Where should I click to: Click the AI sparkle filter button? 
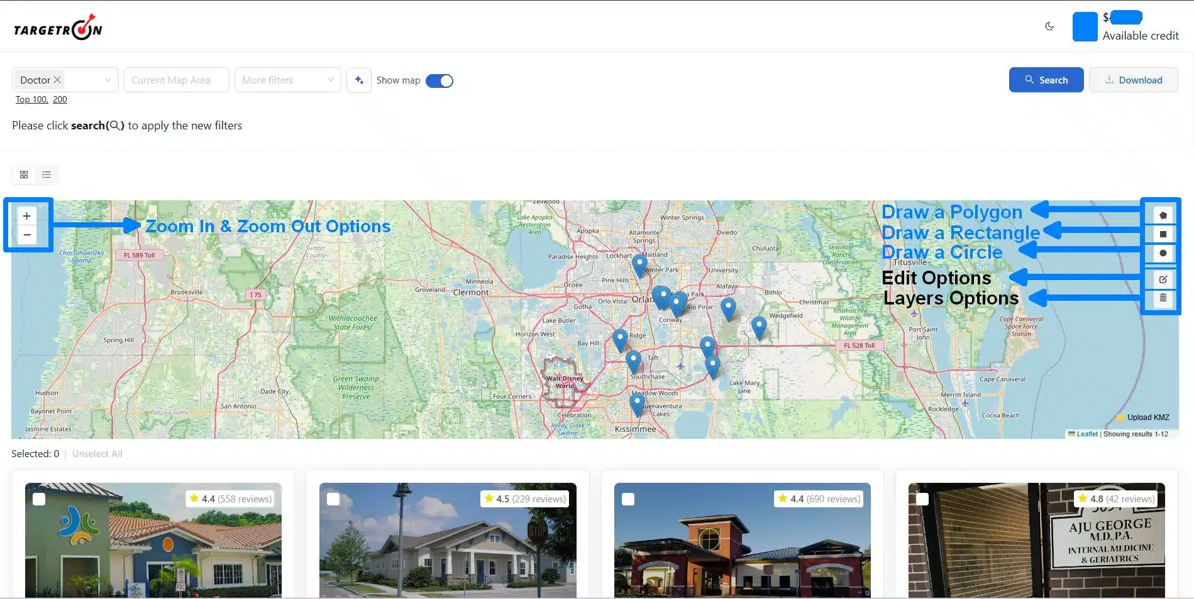coord(359,80)
